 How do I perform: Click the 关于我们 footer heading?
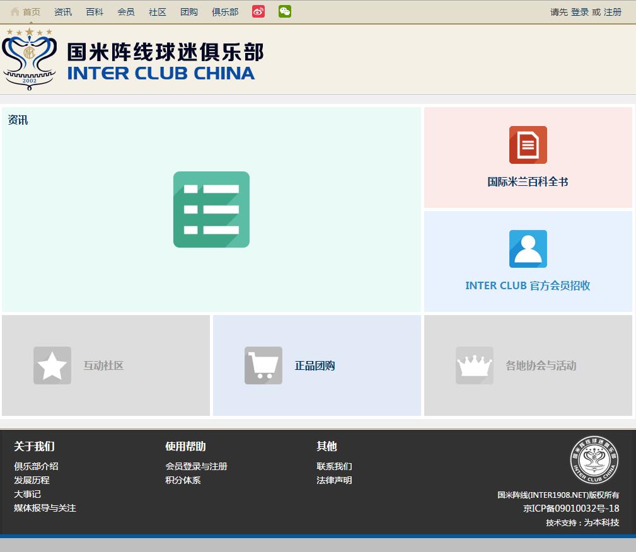(34, 446)
